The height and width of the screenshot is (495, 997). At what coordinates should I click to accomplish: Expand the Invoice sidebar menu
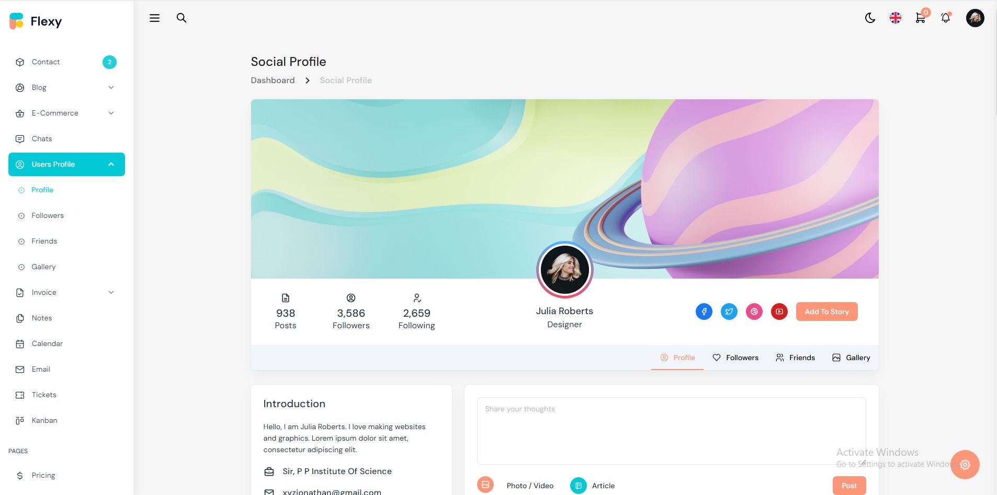pos(66,293)
